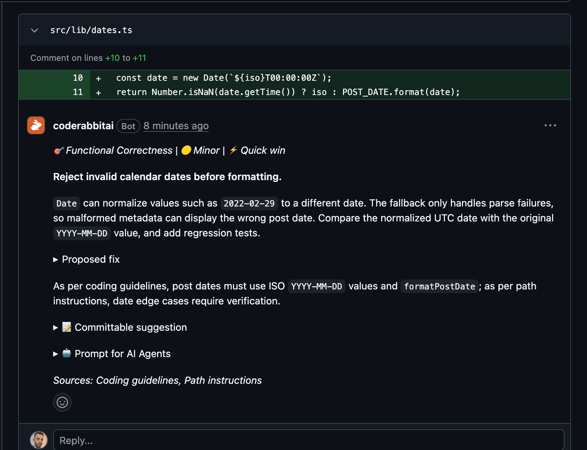Click the notepad emoji beside Committable suggestion

click(x=67, y=327)
